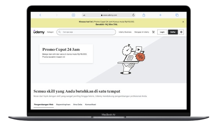Click the Promo Cepat 24 Jam heading
Screen dimensions: 216x122
[61, 49]
